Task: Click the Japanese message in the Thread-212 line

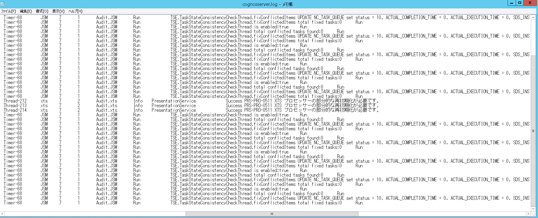Action: click(x=332, y=101)
